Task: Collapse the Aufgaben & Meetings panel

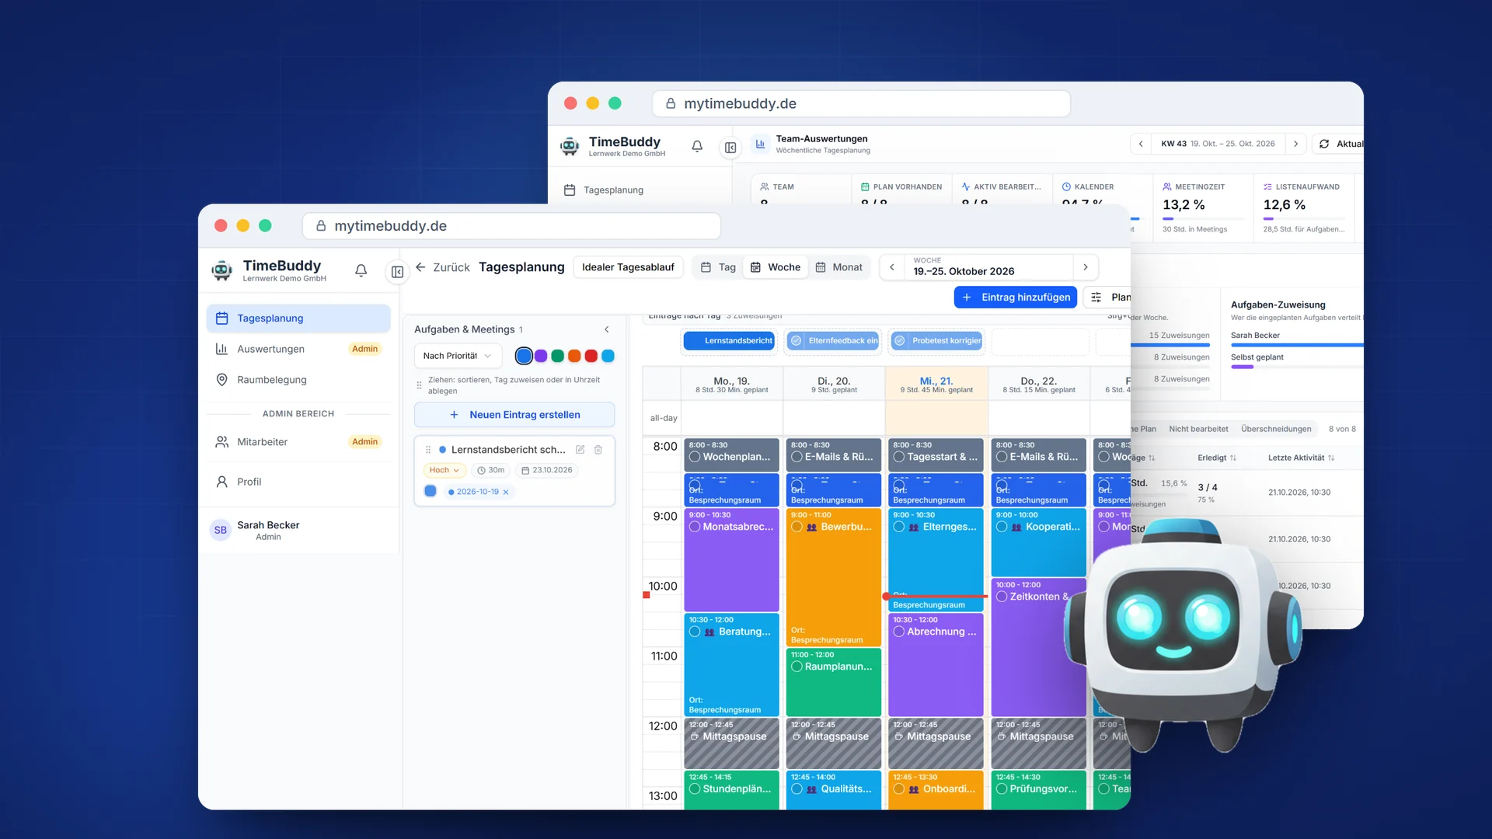Action: 607,329
